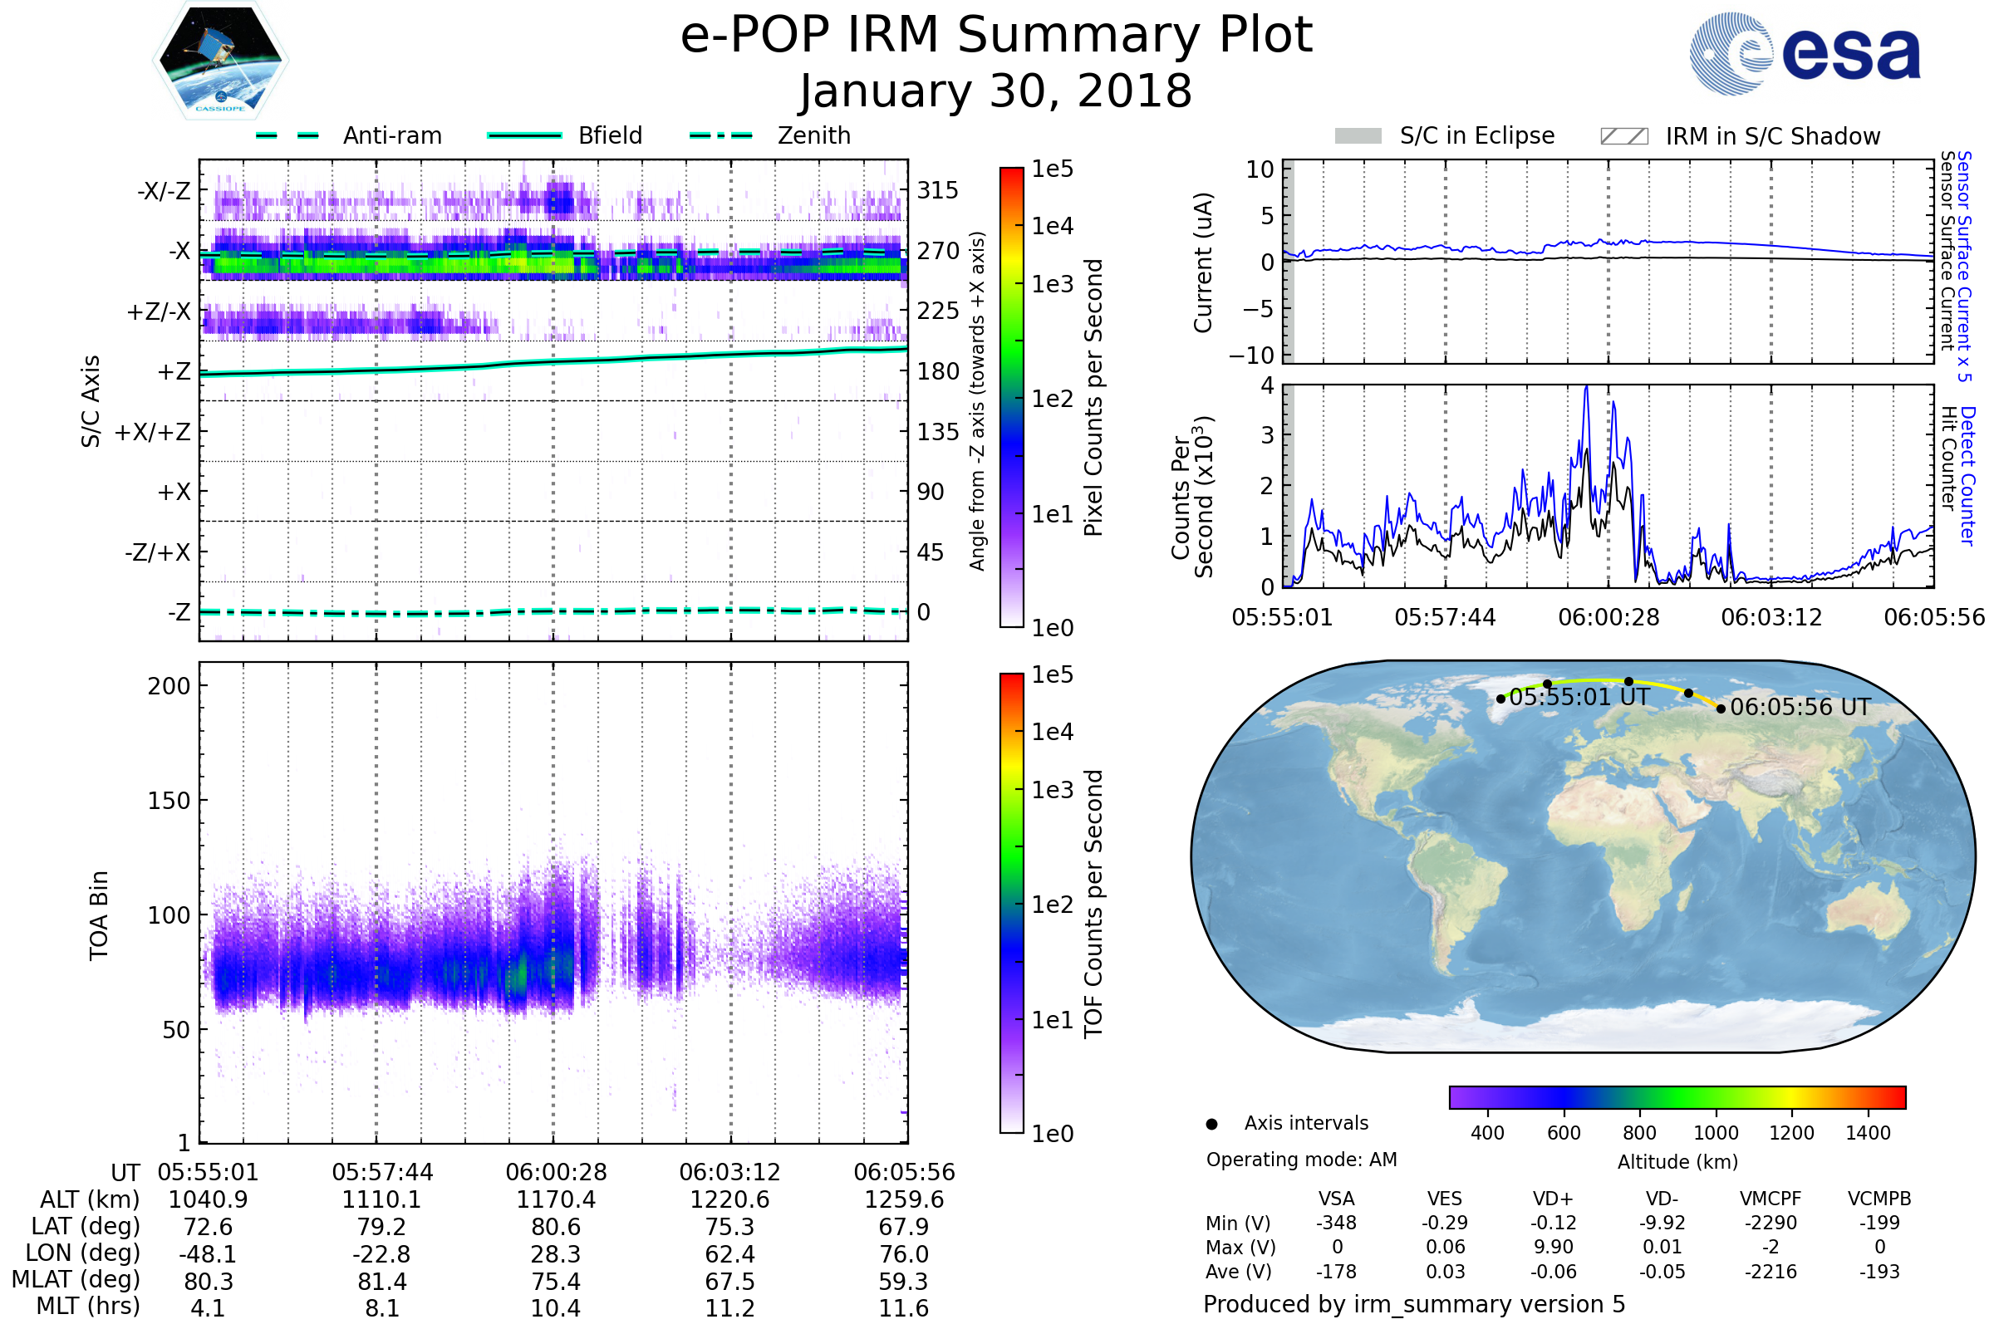The height and width of the screenshot is (1329, 1994).
Task: Click the IRM in S/C Shadow hatched swatch
Action: 1623,136
